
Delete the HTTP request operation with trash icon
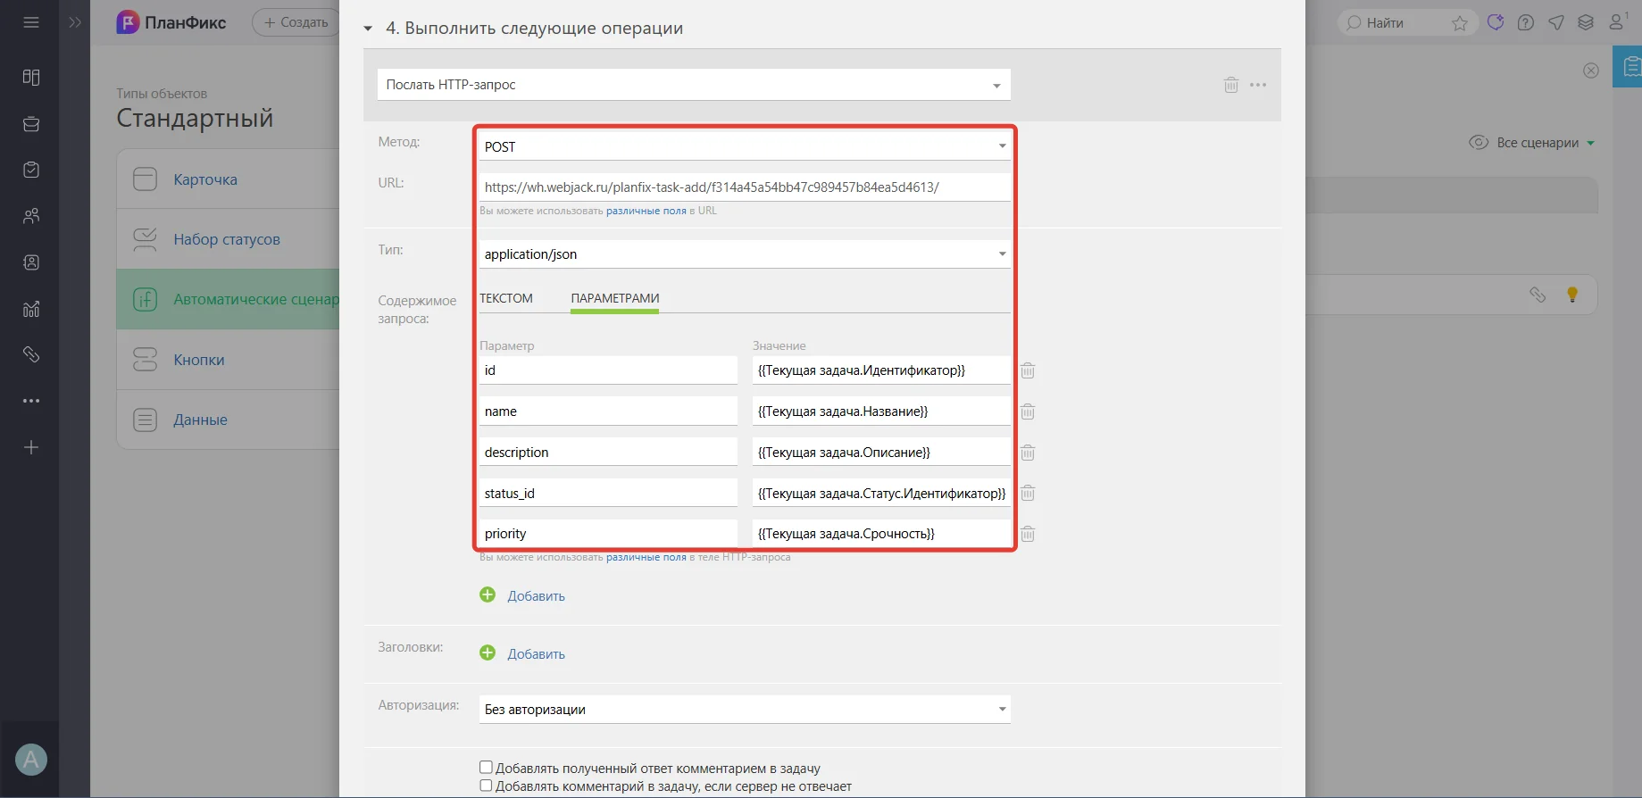click(x=1230, y=85)
